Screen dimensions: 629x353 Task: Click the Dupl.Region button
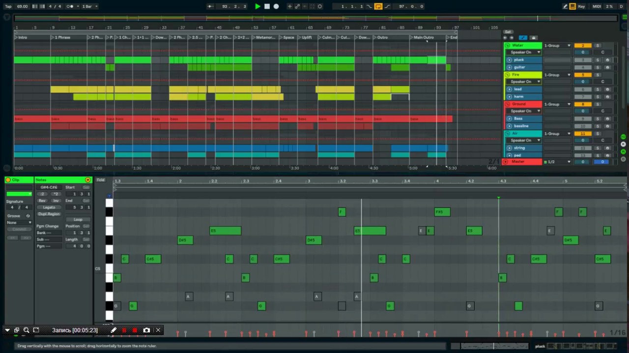point(49,214)
